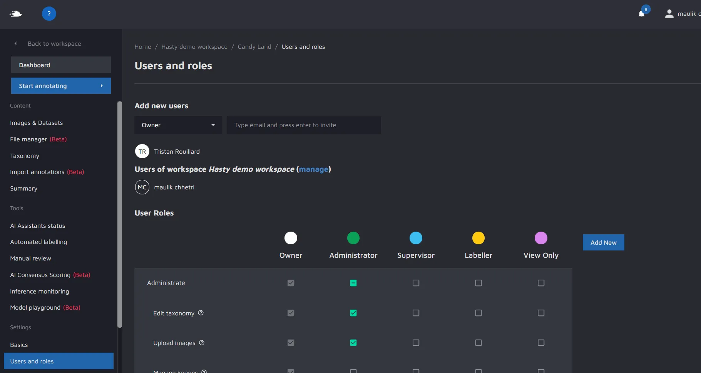701x373 pixels.
Task: Click the invite email input field
Action: 304,125
